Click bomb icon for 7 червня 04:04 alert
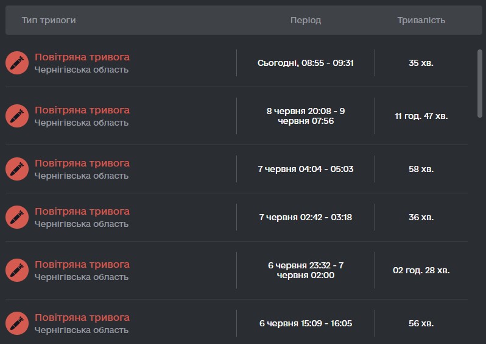The image size is (486, 344). coord(17,169)
